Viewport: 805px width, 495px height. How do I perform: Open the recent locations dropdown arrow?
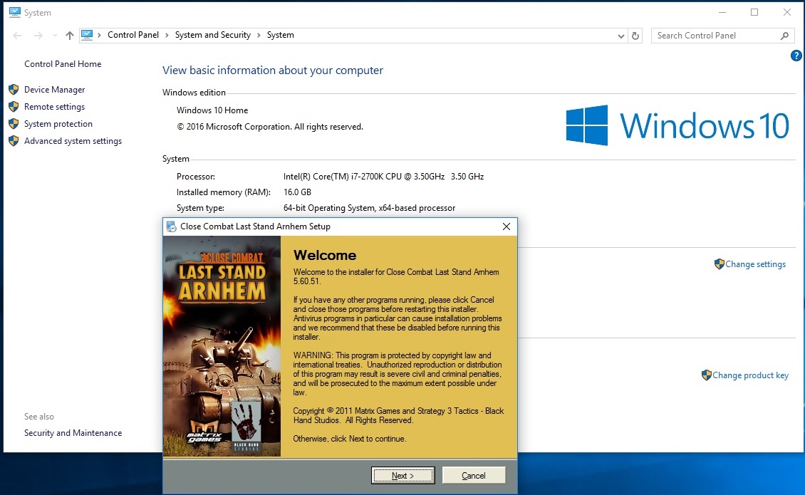pyautogui.click(x=55, y=36)
